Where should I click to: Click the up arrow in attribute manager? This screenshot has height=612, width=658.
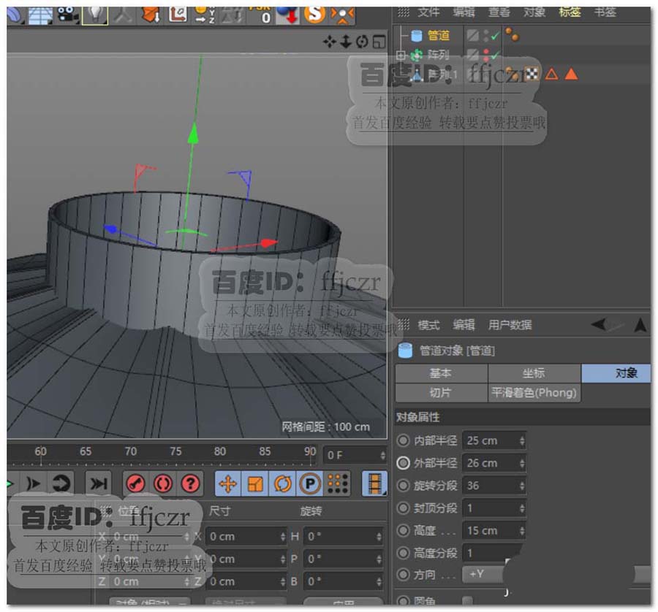640,325
